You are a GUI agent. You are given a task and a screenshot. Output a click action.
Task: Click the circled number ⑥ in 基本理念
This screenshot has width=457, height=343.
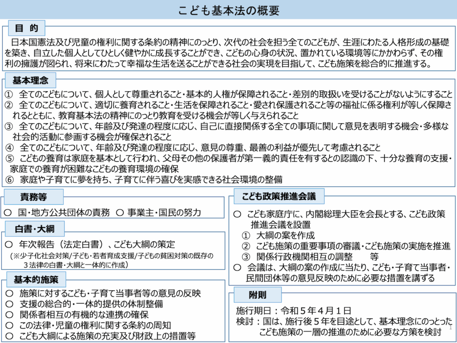point(9,180)
